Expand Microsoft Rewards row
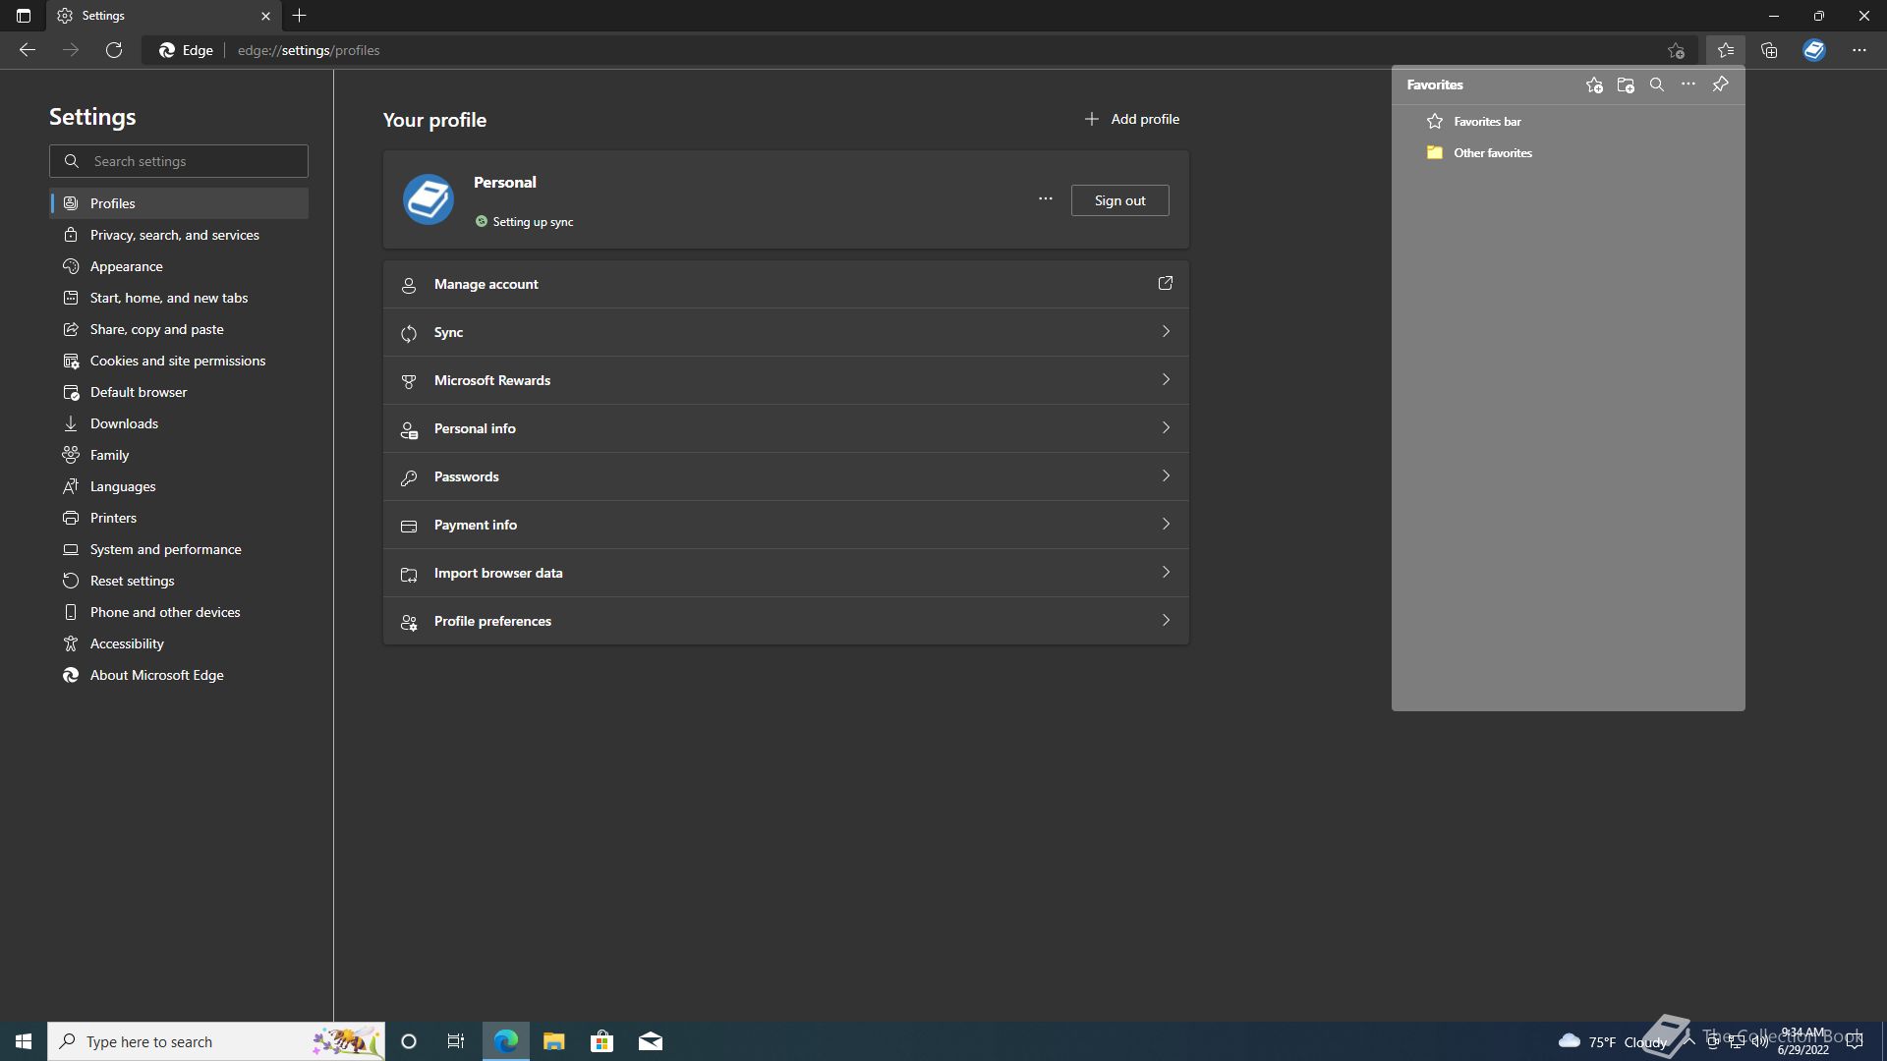Image resolution: width=1887 pixels, height=1061 pixels. [786, 380]
